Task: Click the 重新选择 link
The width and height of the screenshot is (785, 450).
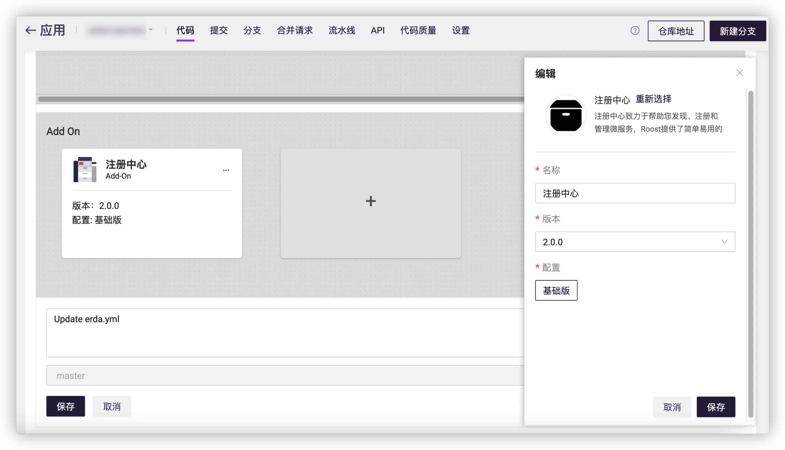Action: 653,99
